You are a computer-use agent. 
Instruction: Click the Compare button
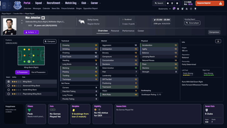pos(50,41)
